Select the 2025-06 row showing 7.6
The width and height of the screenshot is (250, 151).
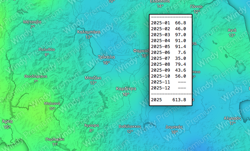[x=169, y=53]
